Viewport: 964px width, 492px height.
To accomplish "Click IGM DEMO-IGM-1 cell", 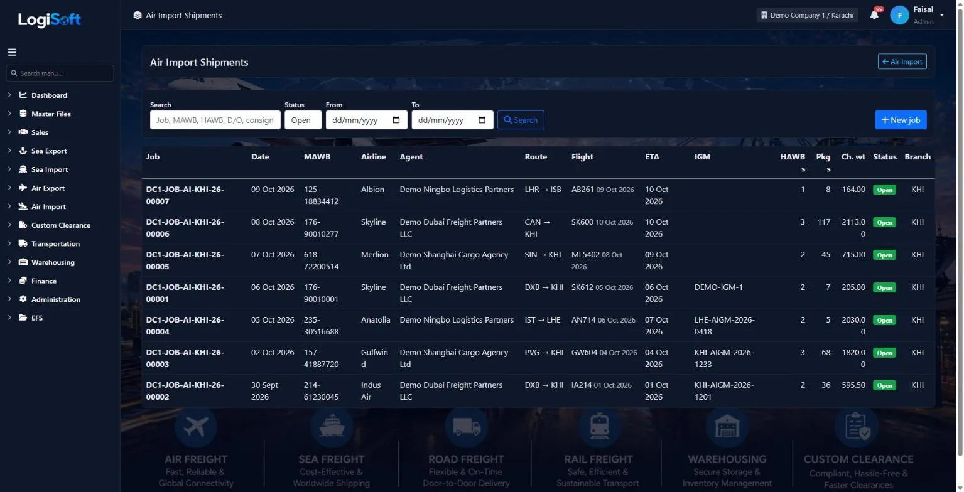I will 718,287.
